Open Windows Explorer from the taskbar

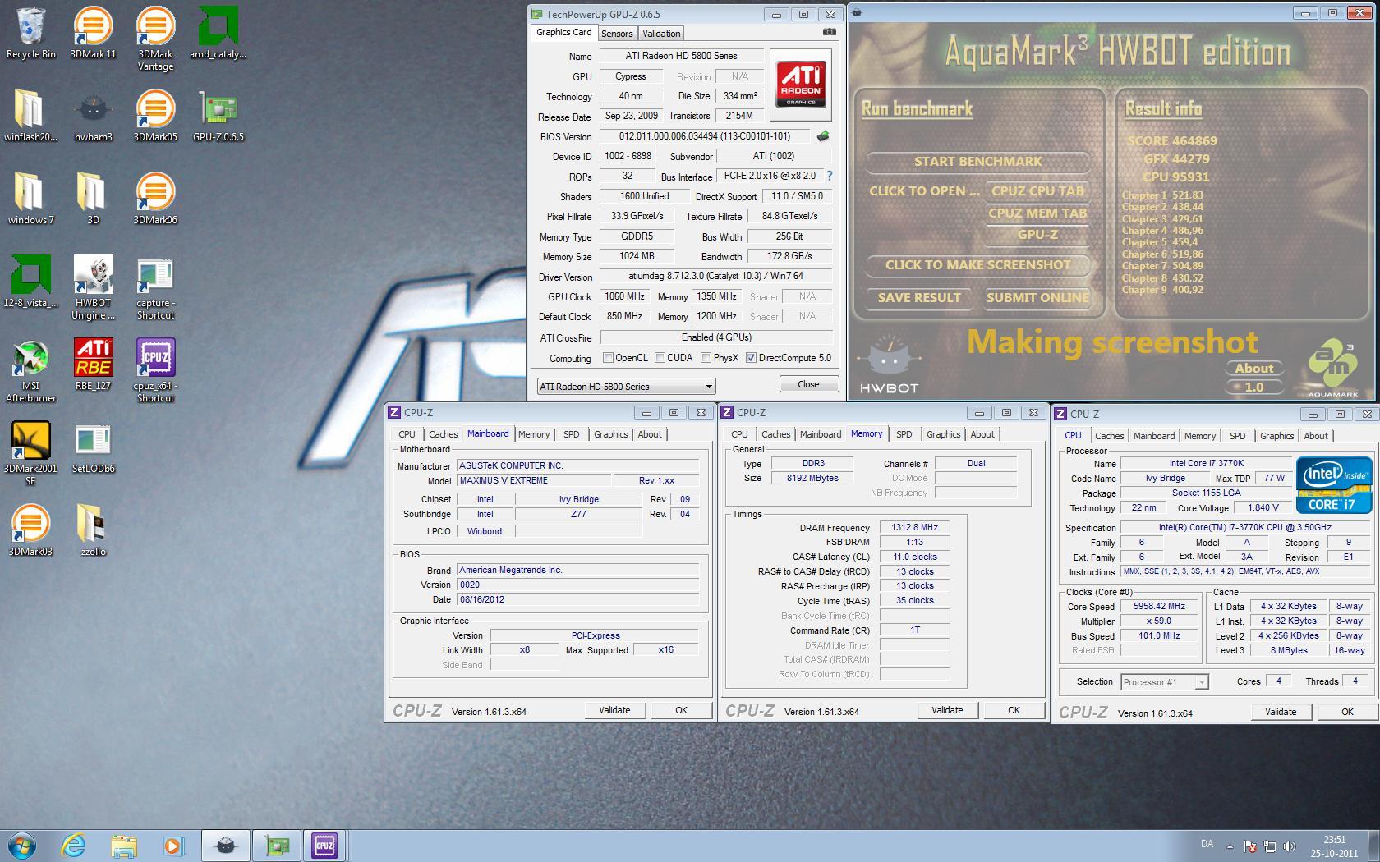[124, 845]
